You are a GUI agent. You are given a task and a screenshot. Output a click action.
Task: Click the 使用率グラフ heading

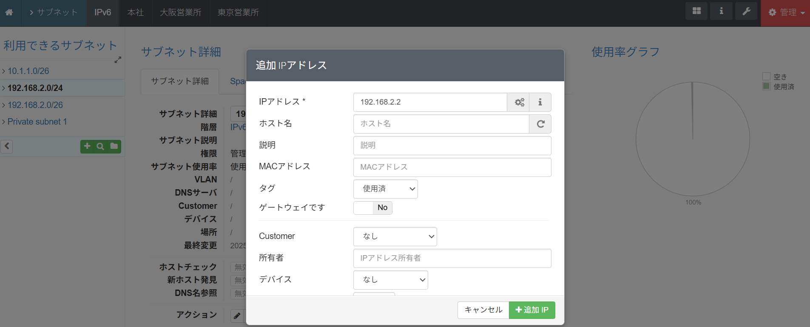click(x=625, y=52)
